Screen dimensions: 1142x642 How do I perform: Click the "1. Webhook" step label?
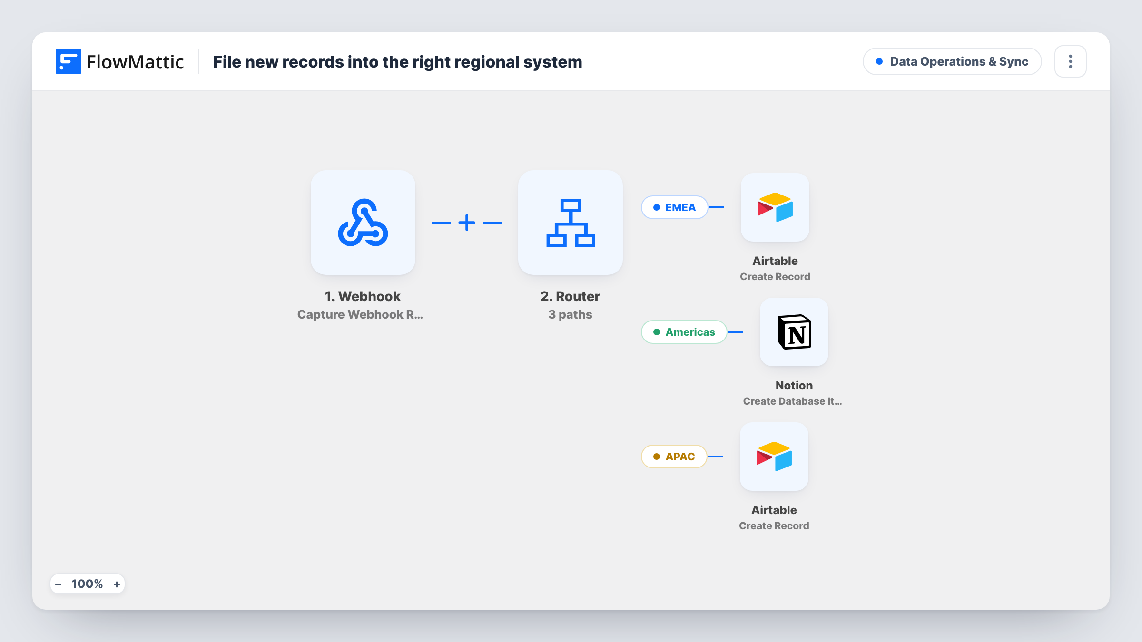363,296
